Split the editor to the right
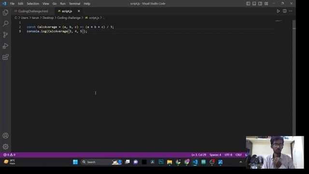309x174 pixels. (284, 11)
